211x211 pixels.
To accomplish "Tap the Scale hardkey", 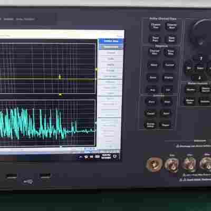I will tap(153, 78).
